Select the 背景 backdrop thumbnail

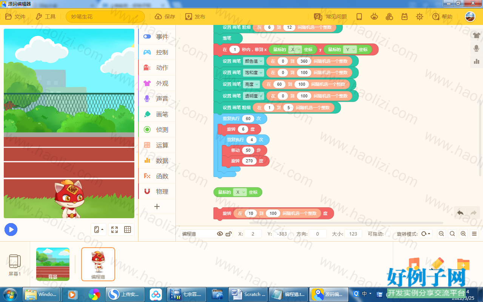coord(53,264)
